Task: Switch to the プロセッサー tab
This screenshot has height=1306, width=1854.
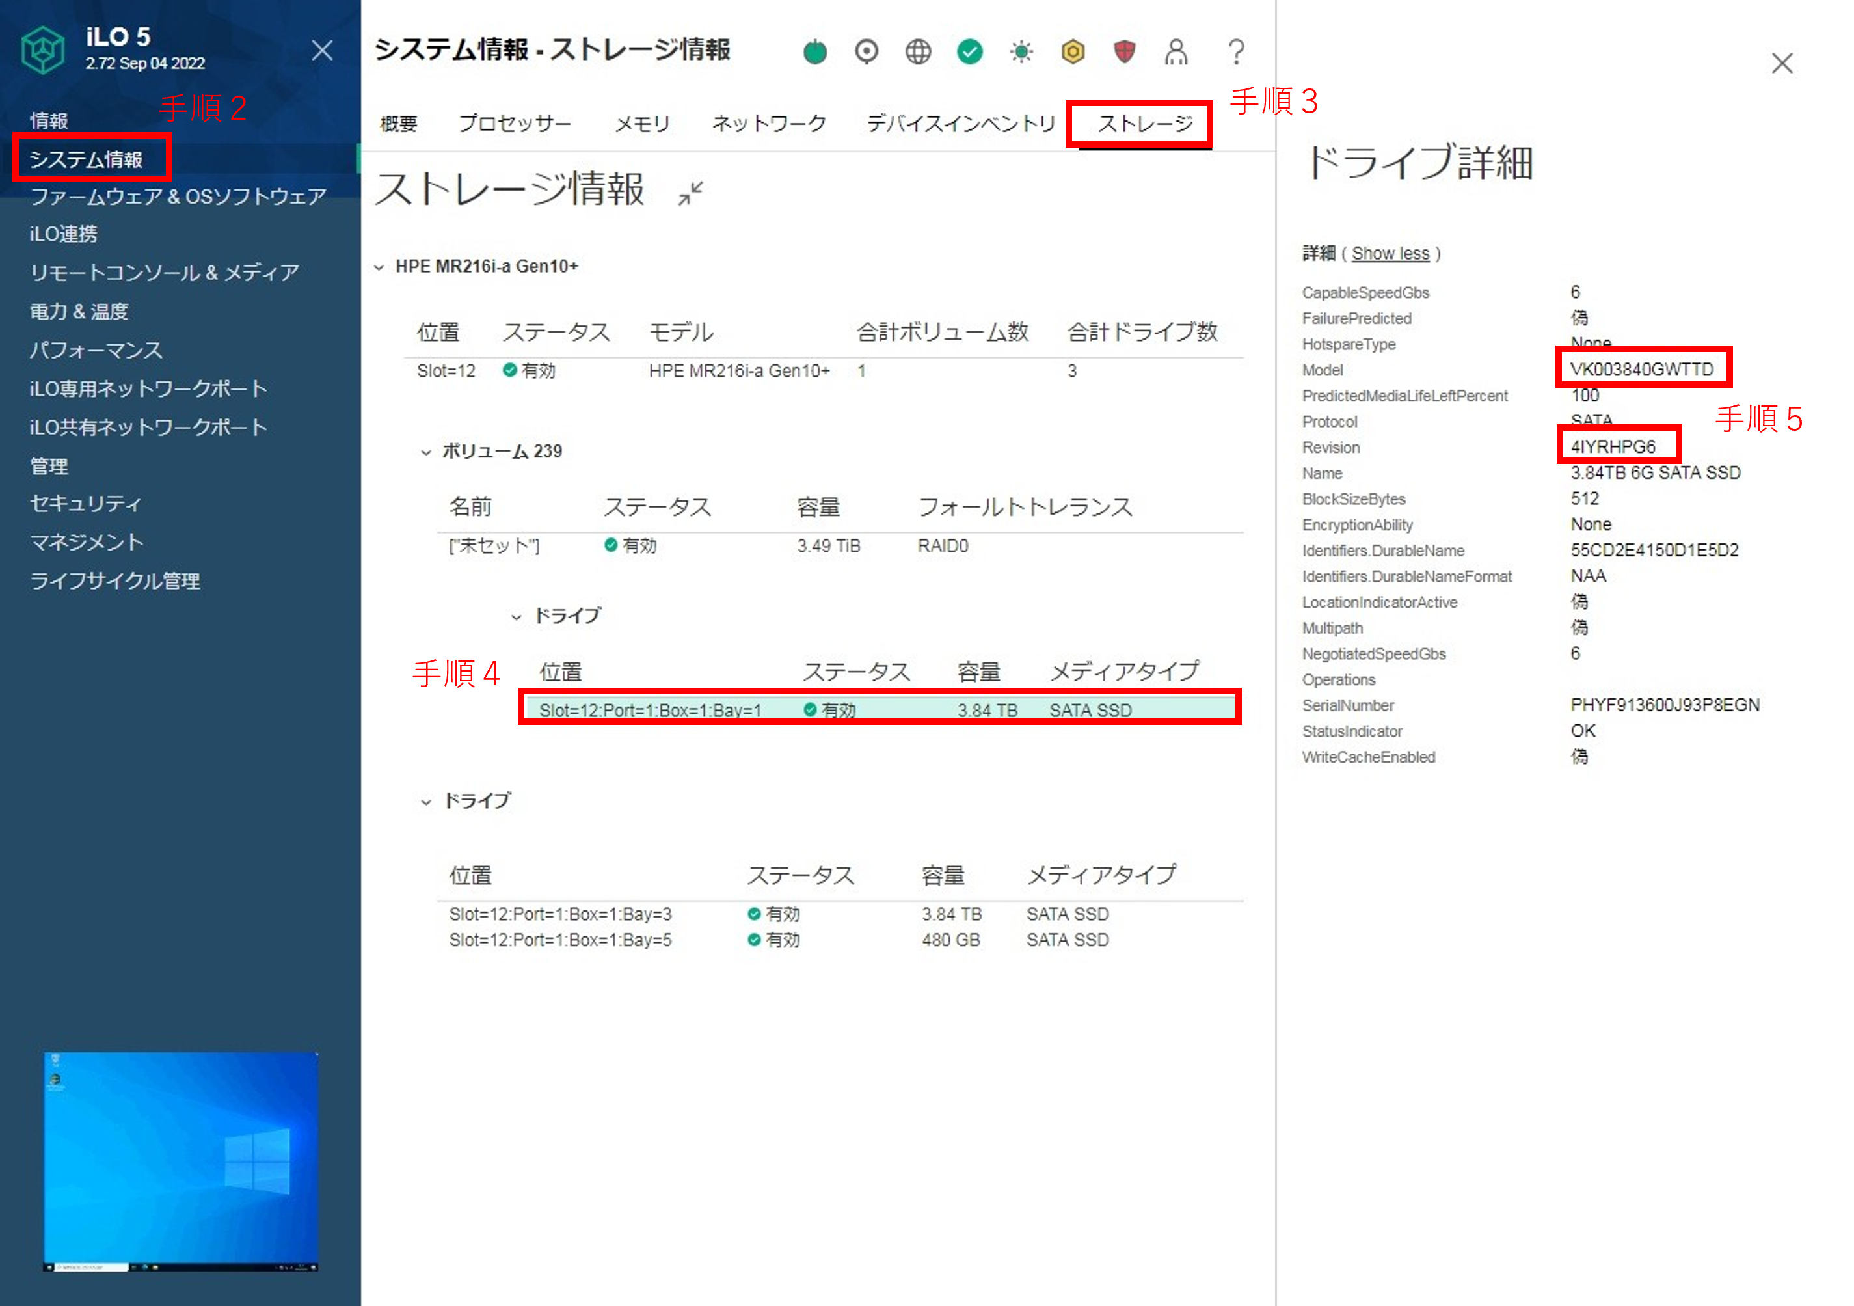Action: click(515, 124)
